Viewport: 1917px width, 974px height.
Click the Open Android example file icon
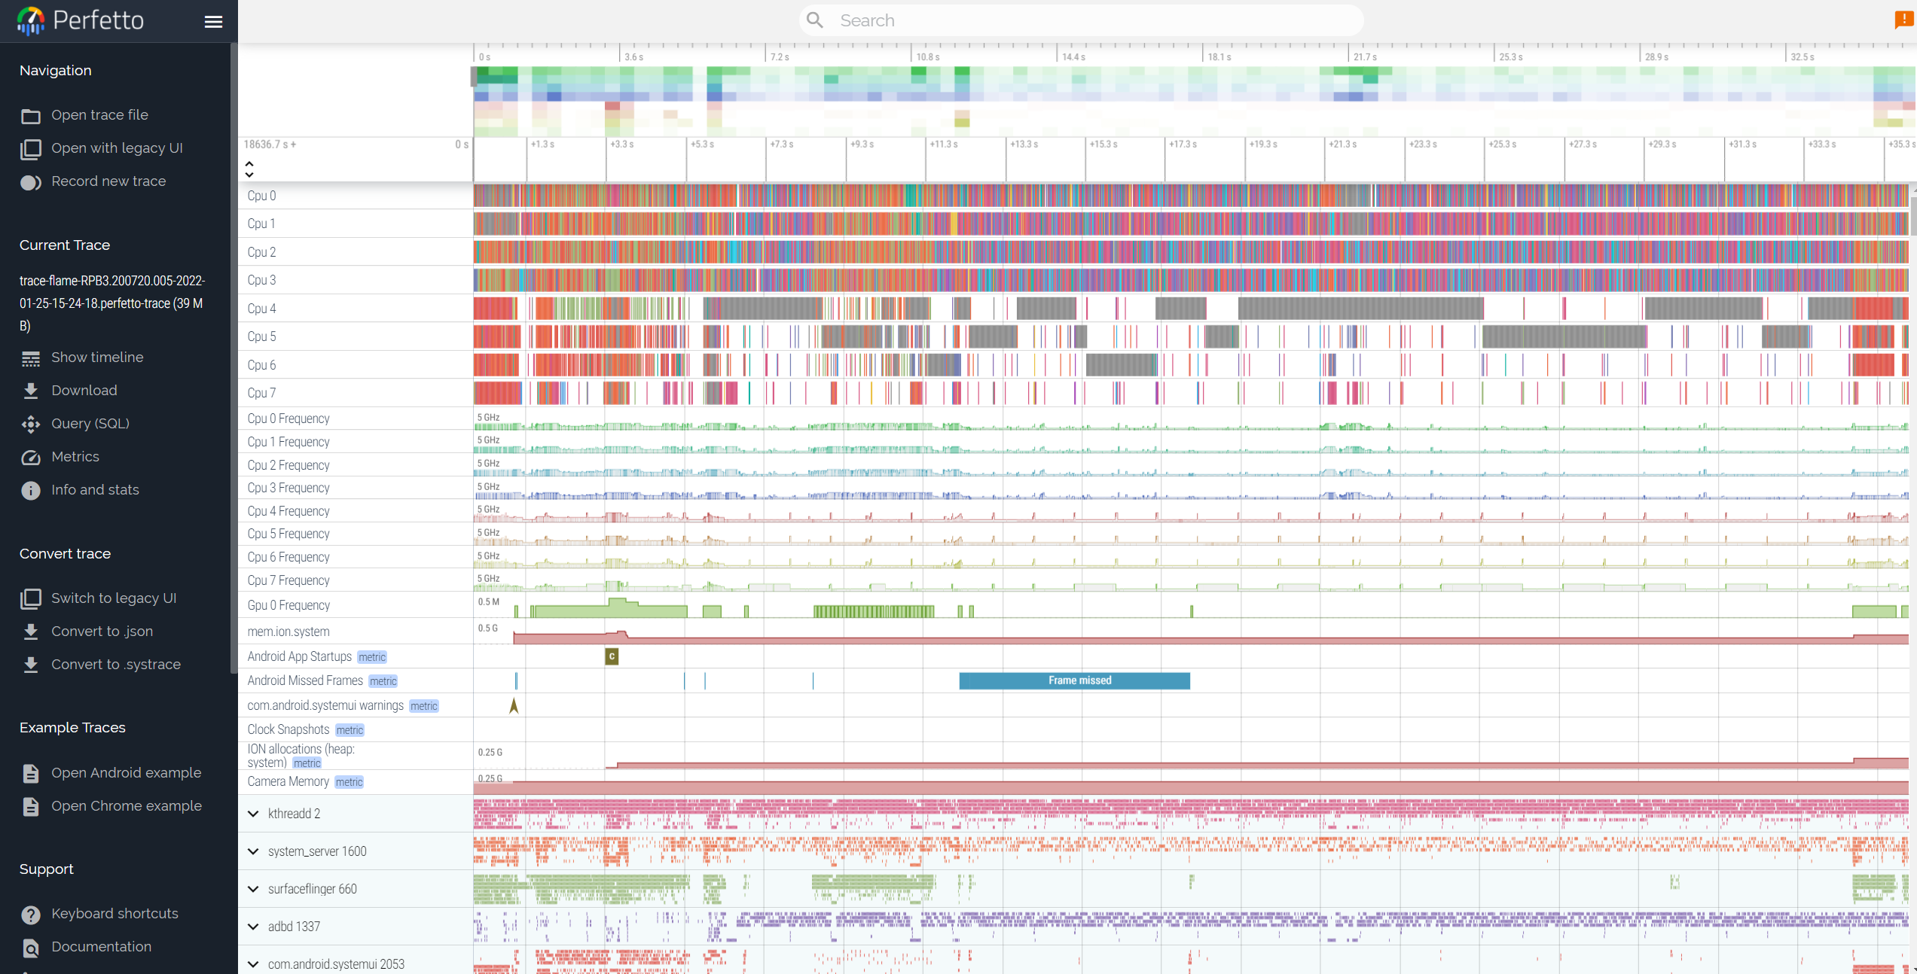(x=31, y=774)
